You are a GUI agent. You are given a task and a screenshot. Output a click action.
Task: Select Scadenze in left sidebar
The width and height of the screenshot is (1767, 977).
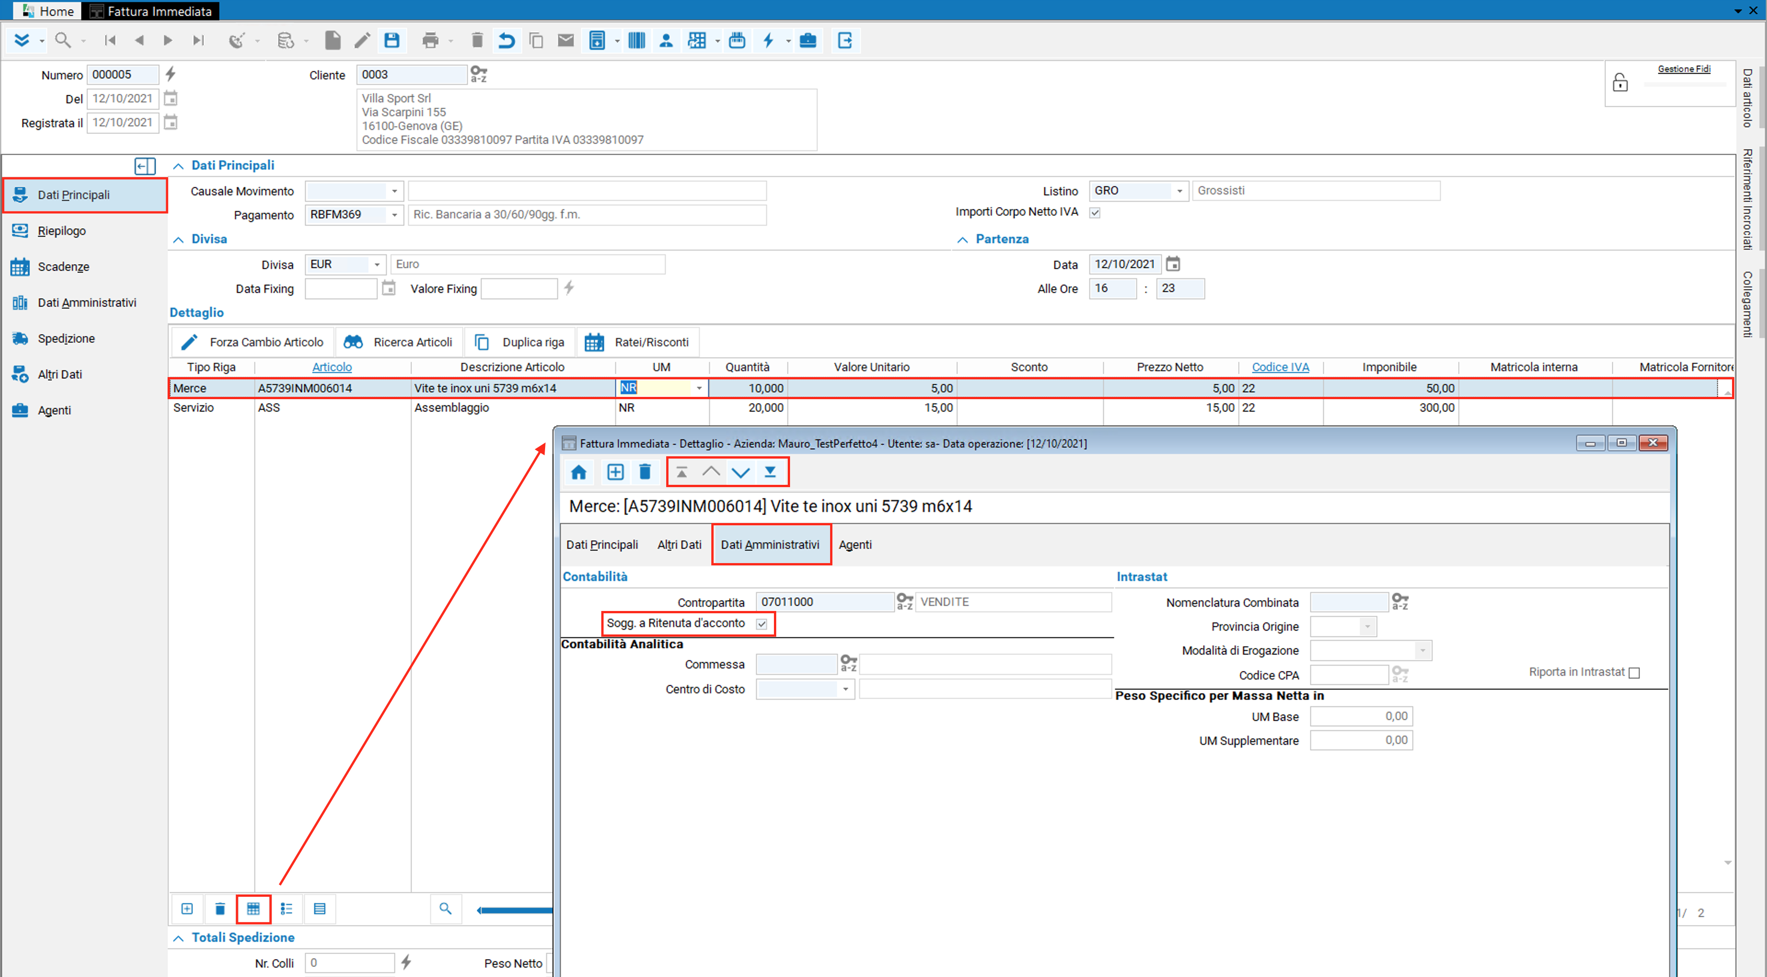point(84,266)
